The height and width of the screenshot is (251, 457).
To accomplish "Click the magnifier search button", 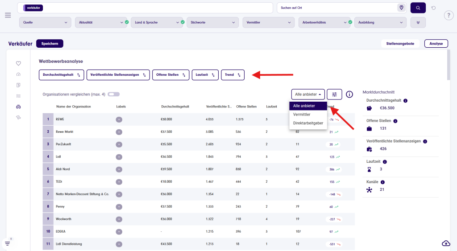I will coord(418,8).
